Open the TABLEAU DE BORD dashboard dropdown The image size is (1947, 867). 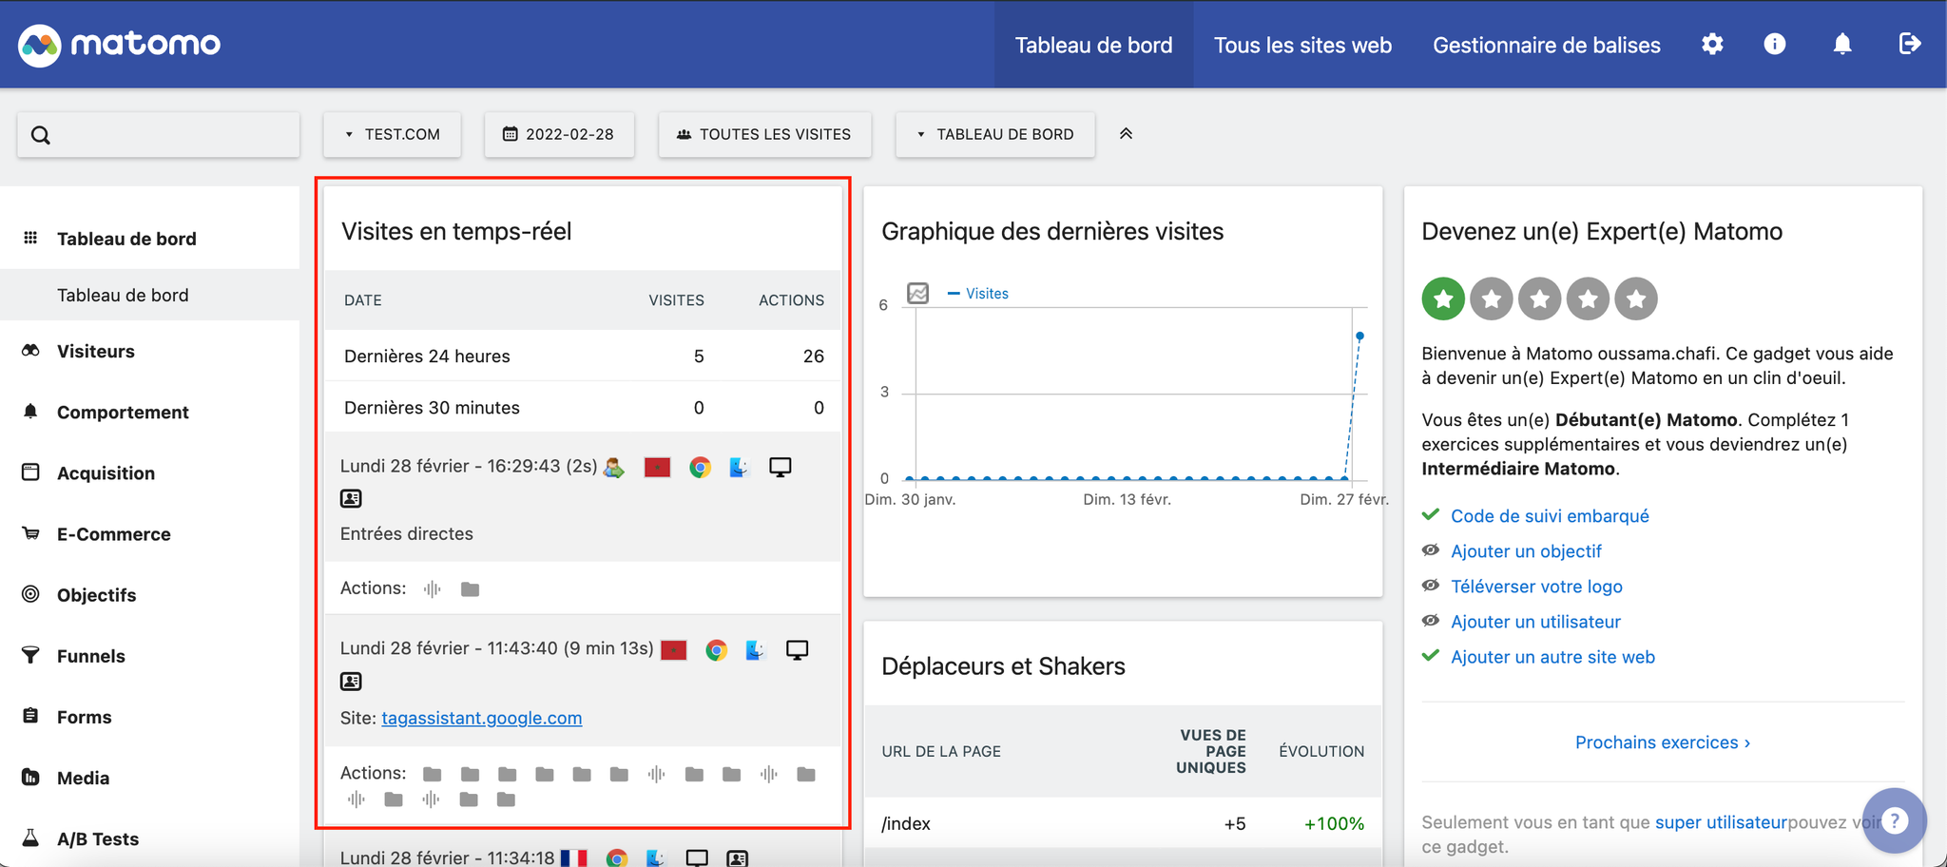coord(994,134)
